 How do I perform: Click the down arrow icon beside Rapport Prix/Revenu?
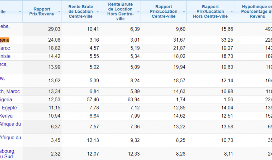click(x=59, y=12)
